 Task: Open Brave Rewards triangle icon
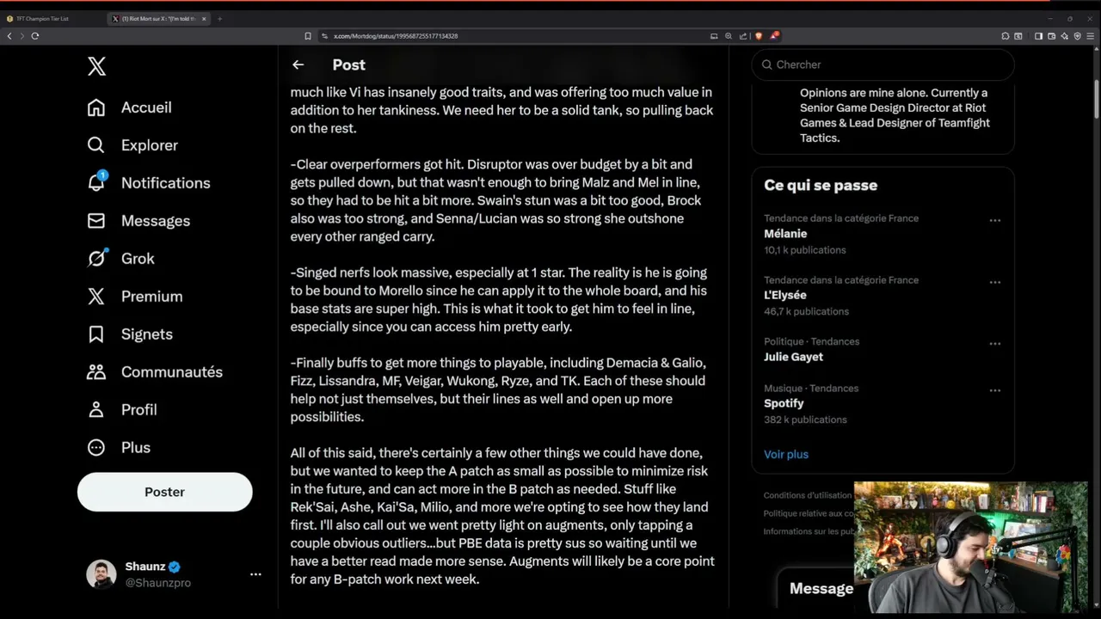click(774, 36)
